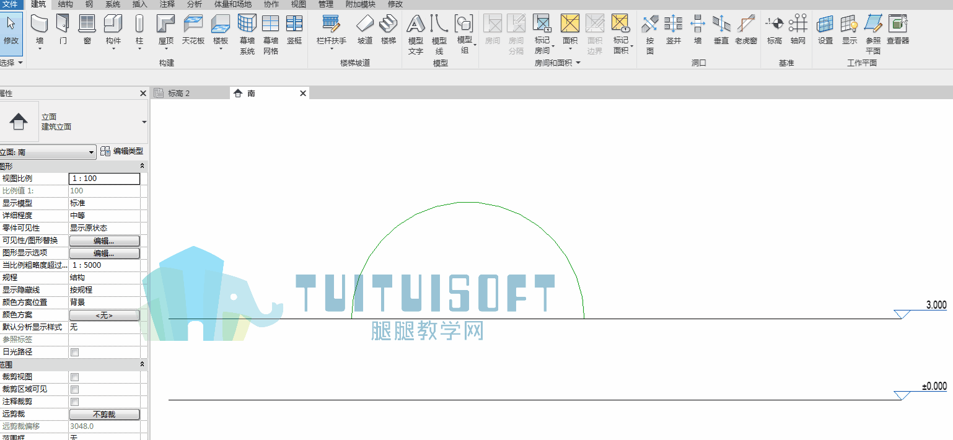Screen dimensions: 953x440
Task: Expand the 房间和面积 panel dropdown
Action: [558, 63]
